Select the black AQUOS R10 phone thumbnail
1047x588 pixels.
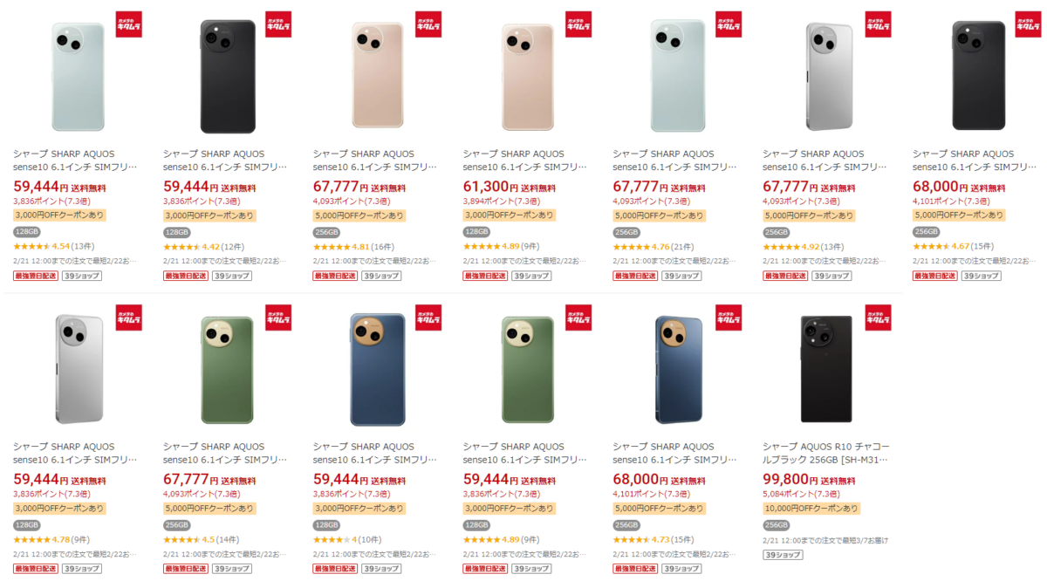826,369
